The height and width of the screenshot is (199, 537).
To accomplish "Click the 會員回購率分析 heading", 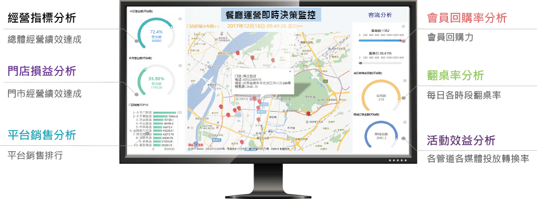I will [467, 18].
